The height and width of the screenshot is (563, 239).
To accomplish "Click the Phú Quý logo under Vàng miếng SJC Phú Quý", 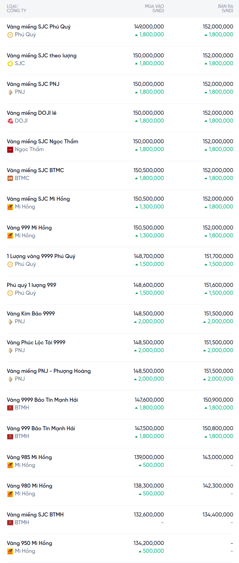I will pos(10,35).
